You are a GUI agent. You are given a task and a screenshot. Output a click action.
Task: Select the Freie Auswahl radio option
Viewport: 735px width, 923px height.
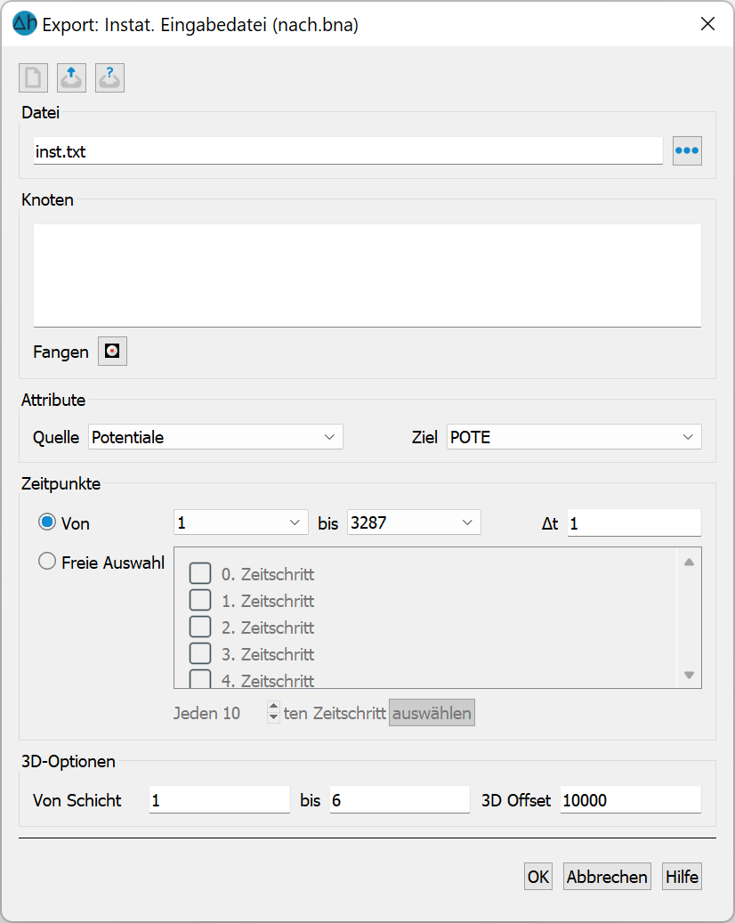[x=47, y=561]
